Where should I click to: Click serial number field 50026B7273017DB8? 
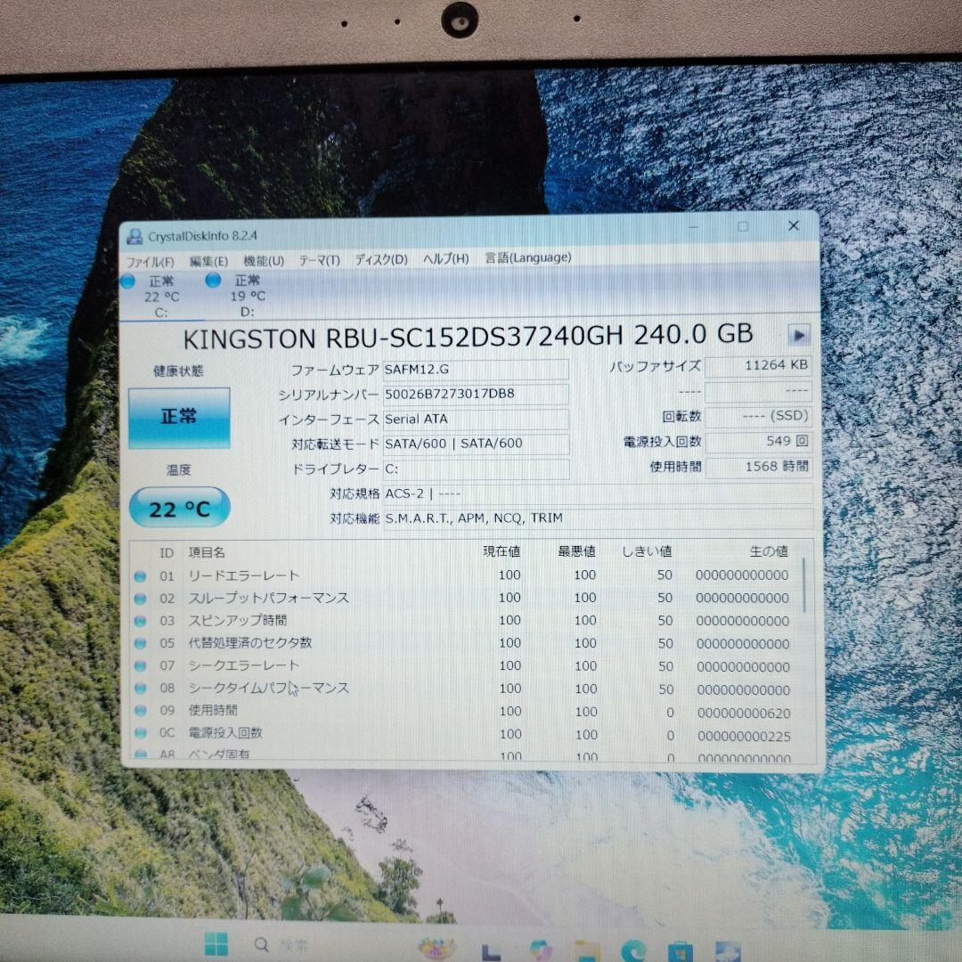[x=476, y=394]
